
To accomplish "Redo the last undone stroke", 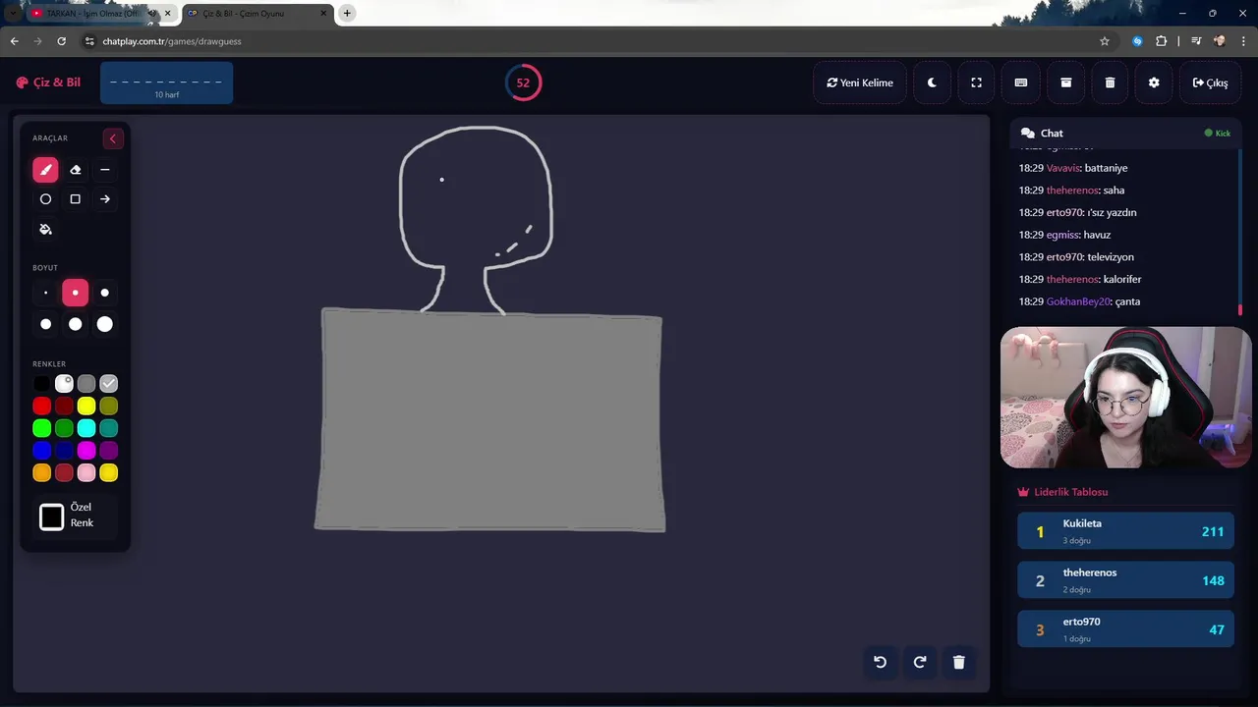I will coord(920,662).
